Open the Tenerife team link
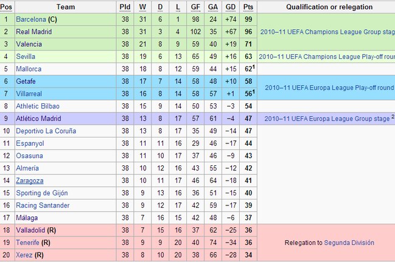The height and width of the screenshot is (262, 395). tap(27, 243)
